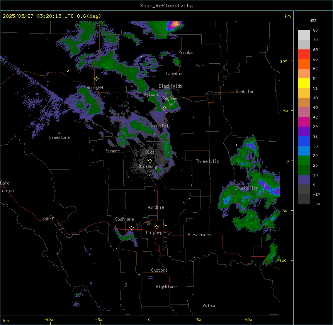Click the Base_Reflectivity title
This screenshot has width=333, height=325.
166,6
